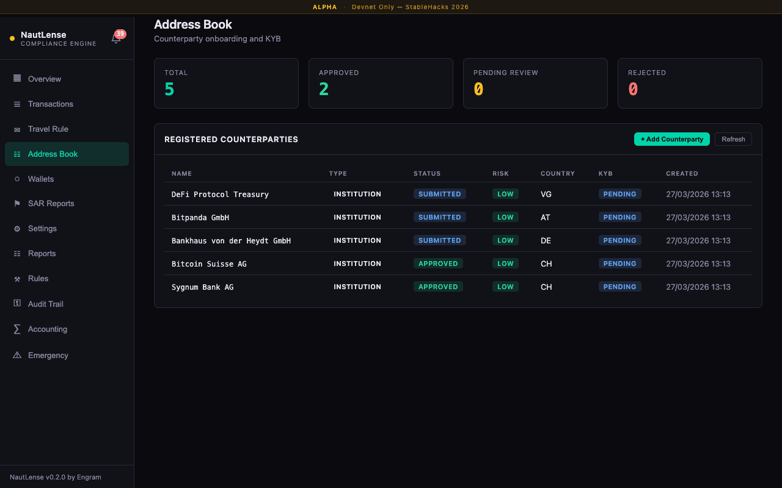Click the SUBMITTED status for Bankhaus von der Heydt

tap(439, 240)
